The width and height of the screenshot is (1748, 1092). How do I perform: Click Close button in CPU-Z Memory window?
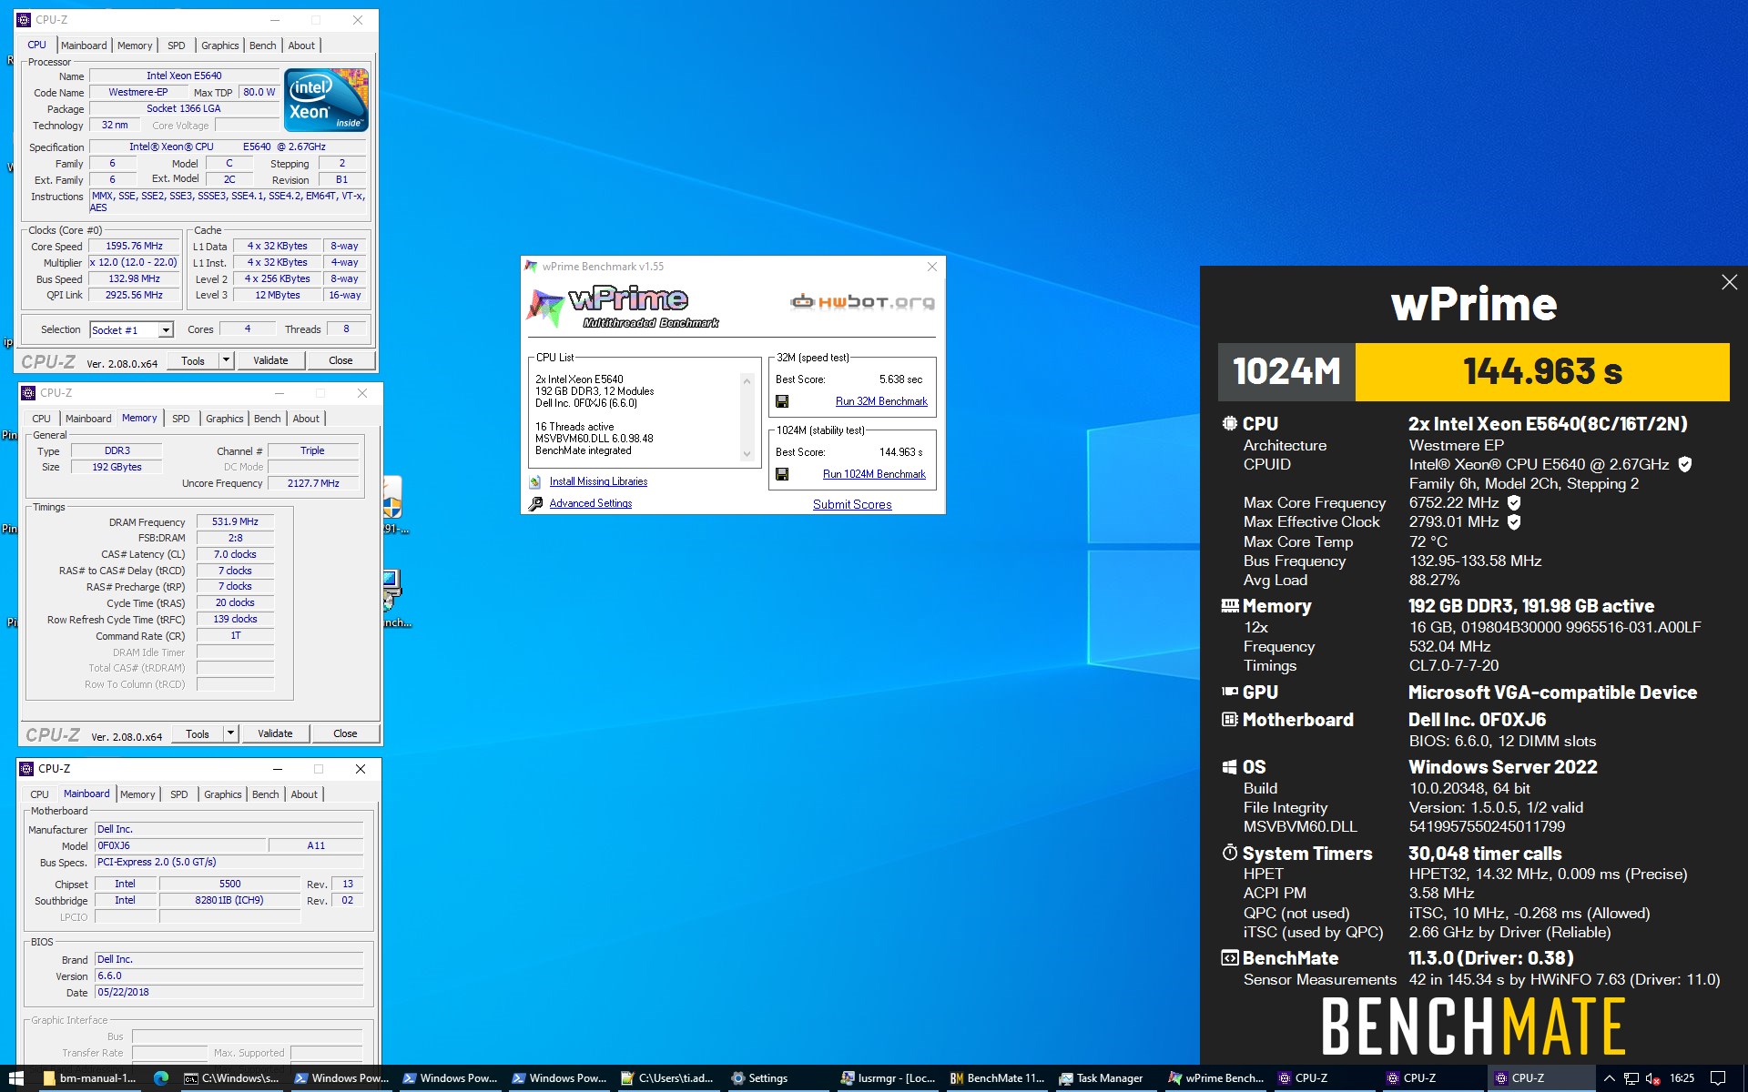point(345,733)
